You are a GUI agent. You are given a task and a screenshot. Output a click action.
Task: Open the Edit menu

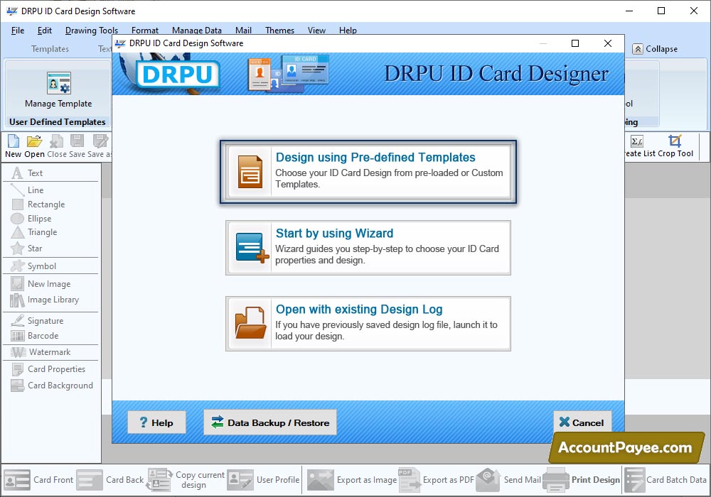[x=44, y=31]
